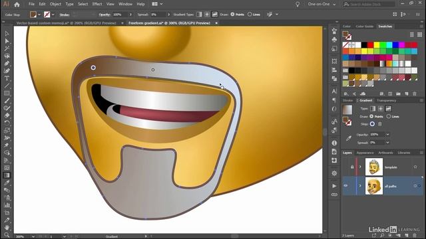Select the Direct Selection tool

click(x=7, y=41)
